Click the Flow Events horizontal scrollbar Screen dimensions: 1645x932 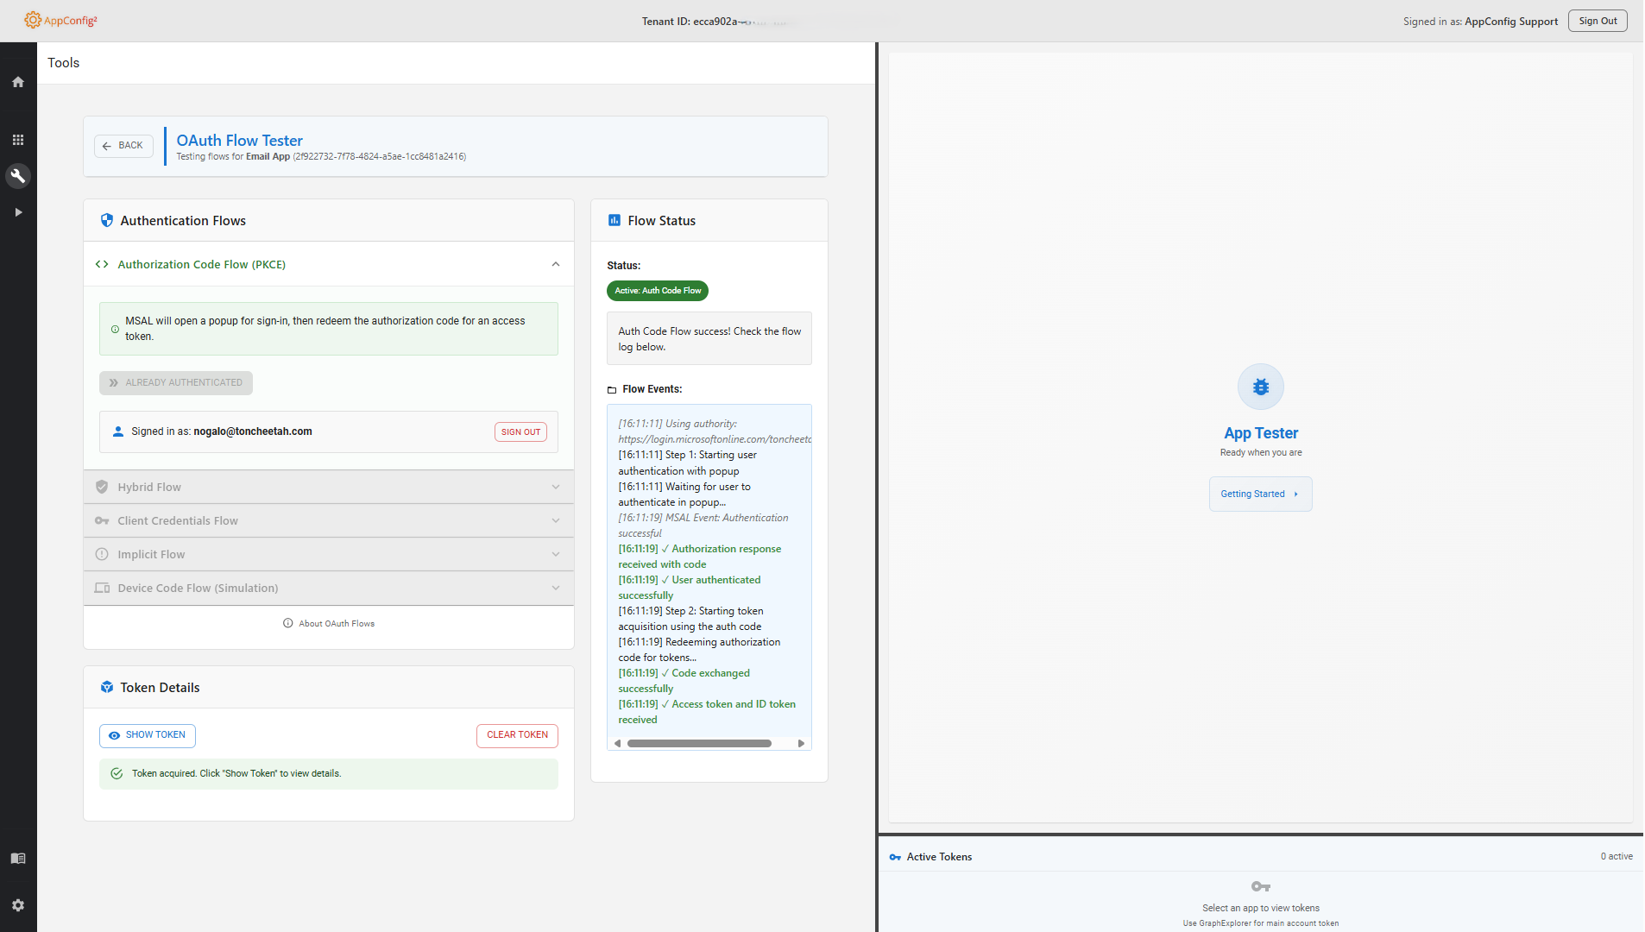pyautogui.click(x=699, y=744)
